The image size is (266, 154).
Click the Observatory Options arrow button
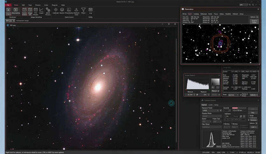tap(257, 17)
